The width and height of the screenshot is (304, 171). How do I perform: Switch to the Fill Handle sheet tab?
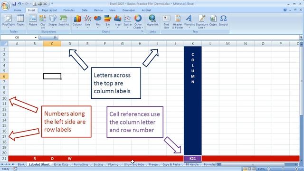tap(192, 164)
